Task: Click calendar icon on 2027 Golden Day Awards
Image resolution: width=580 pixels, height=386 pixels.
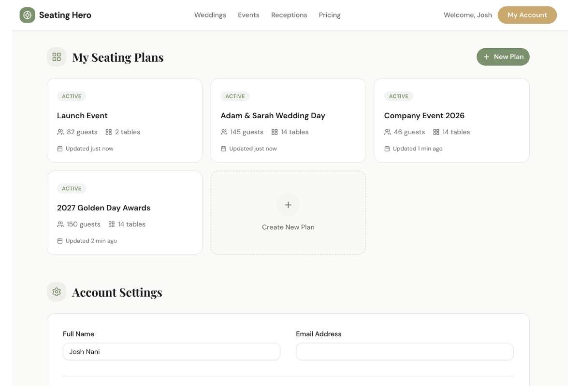Action: coord(60,241)
